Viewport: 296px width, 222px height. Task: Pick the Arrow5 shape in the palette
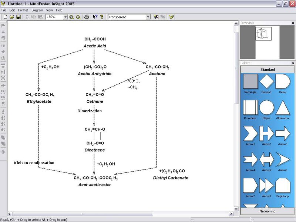(x=266, y=159)
